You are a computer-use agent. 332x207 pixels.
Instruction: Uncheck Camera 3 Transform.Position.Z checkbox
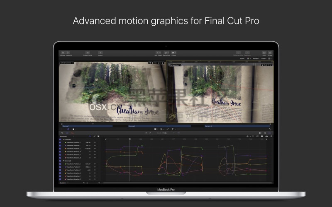60,149
